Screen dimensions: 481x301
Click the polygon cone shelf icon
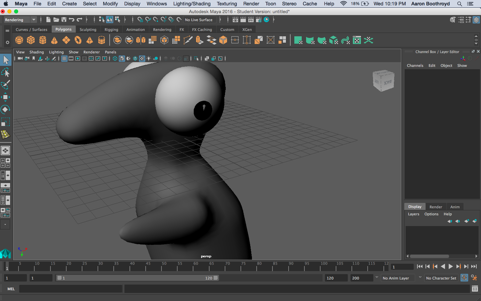tap(54, 40)
